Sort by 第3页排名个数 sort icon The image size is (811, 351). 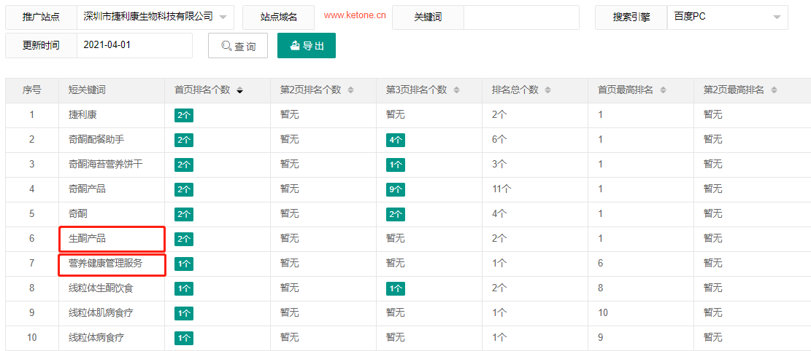click(456, 90)
